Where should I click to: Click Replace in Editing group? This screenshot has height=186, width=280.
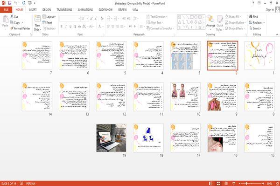[257, 22]
